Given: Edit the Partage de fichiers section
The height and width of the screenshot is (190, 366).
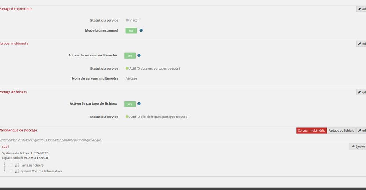Looking at the screenshot, I should (361, 92).
